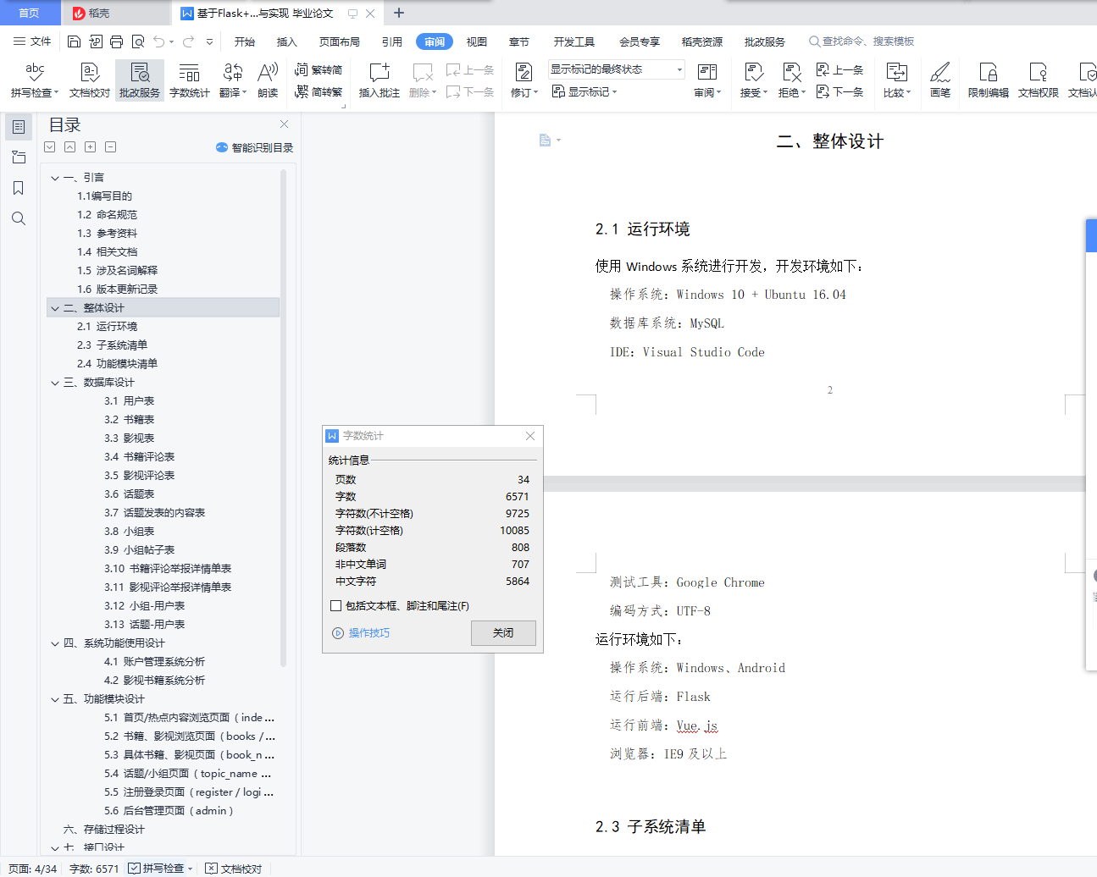Open the chapter navigation icon in left sidebar
This screenshot has width=1097, height=877.
19,157
